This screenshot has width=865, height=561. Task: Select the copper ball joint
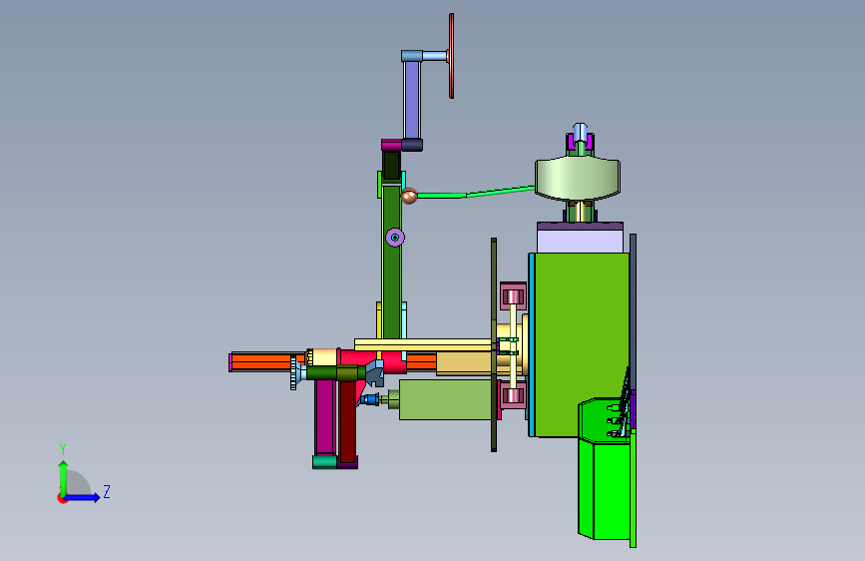coord(409,196)
